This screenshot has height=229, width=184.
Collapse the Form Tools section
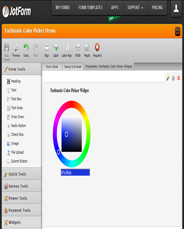[x=22, y=69]
